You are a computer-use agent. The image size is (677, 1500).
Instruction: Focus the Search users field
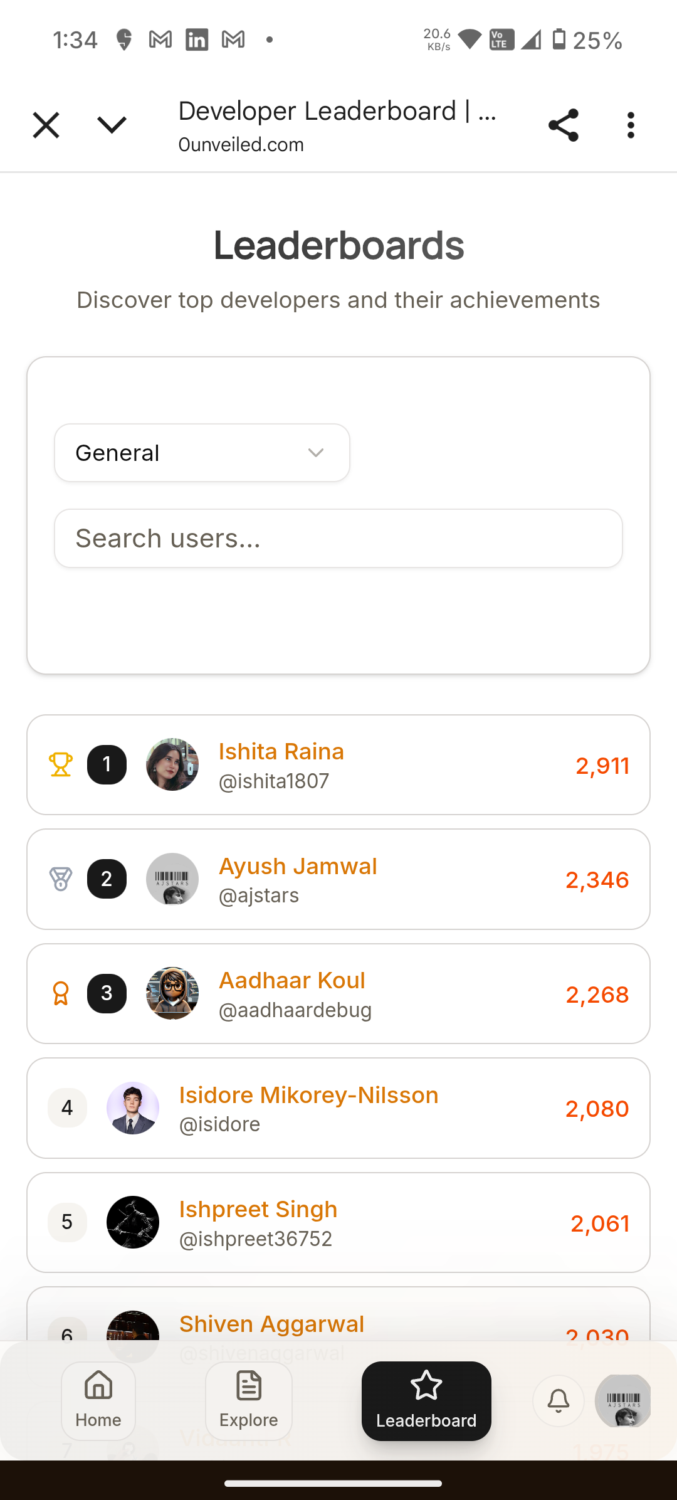338,538
